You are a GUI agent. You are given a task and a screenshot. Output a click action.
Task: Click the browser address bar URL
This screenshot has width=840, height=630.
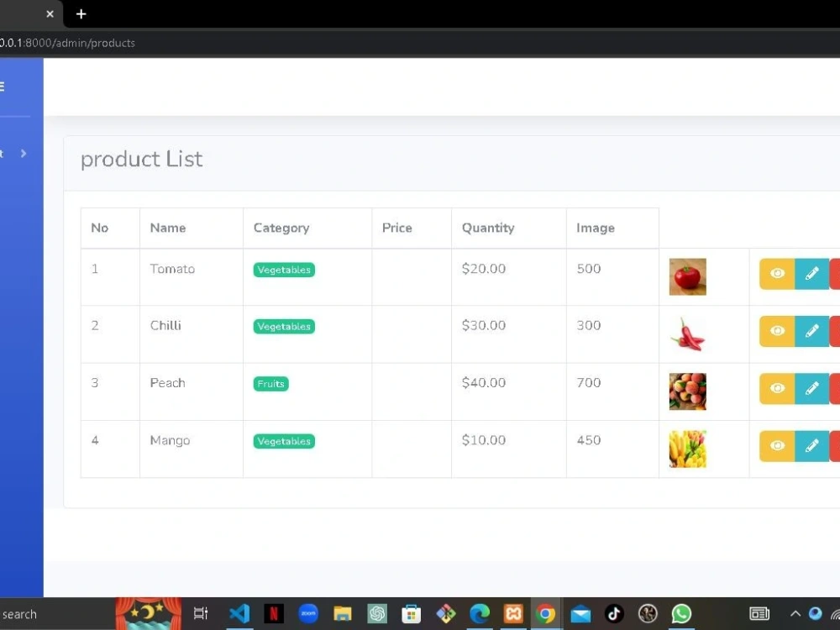tap(69, 43)
